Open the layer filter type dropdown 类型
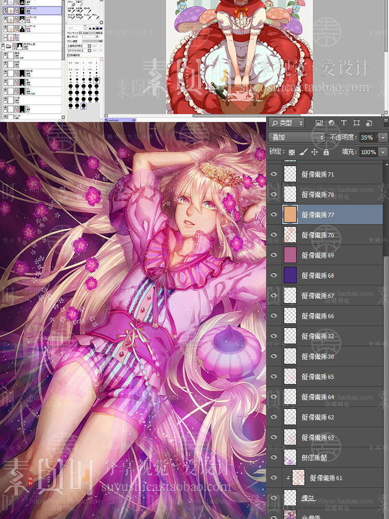Screen dimensions: 389x519 [x=286, y=123]
